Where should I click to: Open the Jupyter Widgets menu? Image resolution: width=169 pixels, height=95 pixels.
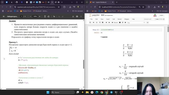tap(126, 19)
